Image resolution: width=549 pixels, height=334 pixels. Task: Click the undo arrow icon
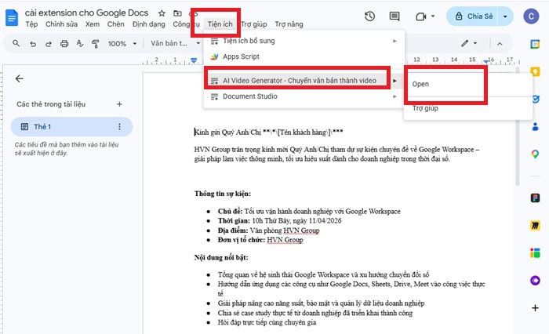pyautogui.click(x=32, y=44)
